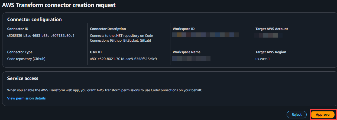The image size is (337, 120).
Task: Approve the connector creation request
Action: click(323, 115)
